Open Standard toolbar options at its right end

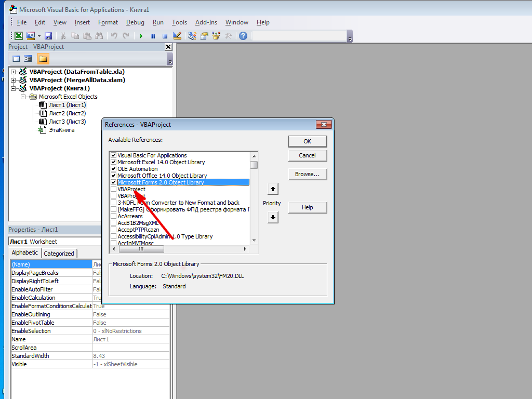coord(350,36)
